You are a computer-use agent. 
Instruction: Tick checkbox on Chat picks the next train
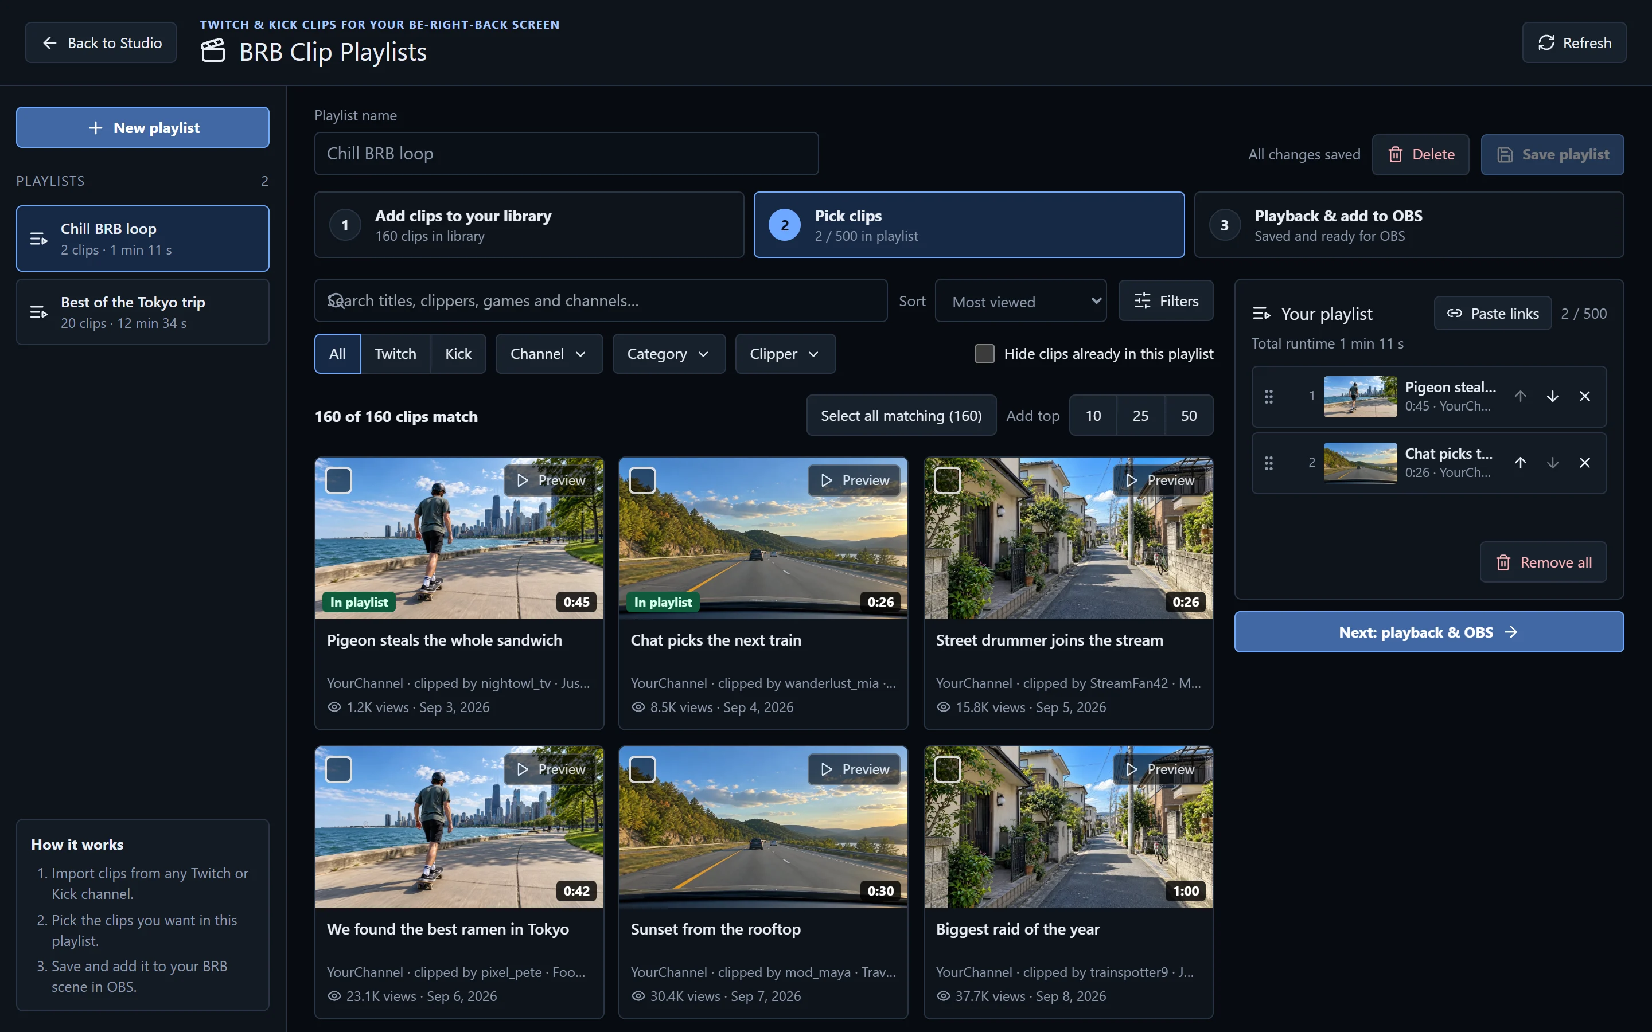pos(642,480)
